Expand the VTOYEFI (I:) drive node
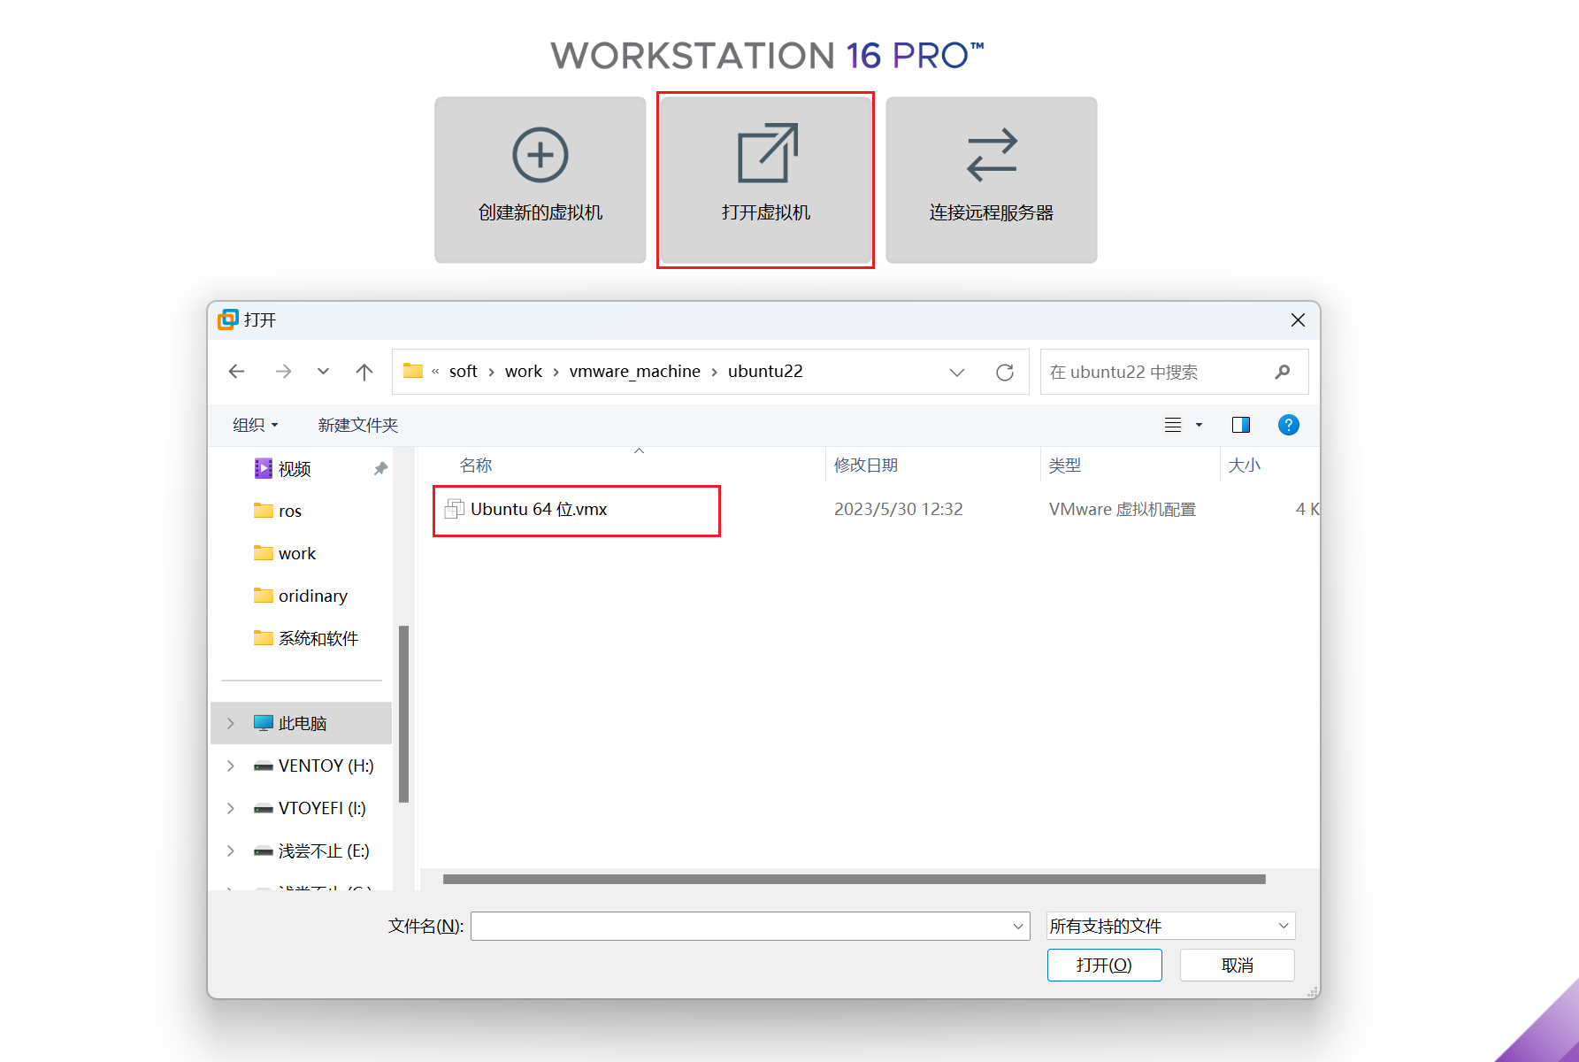 tap(231, 808)
